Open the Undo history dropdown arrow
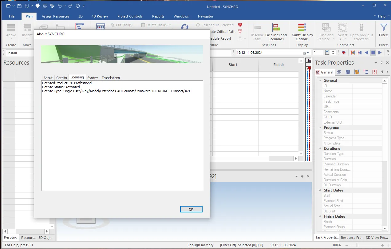Image resolution: width=391 pixels, height=249 pixels. (x=64, y=6)
